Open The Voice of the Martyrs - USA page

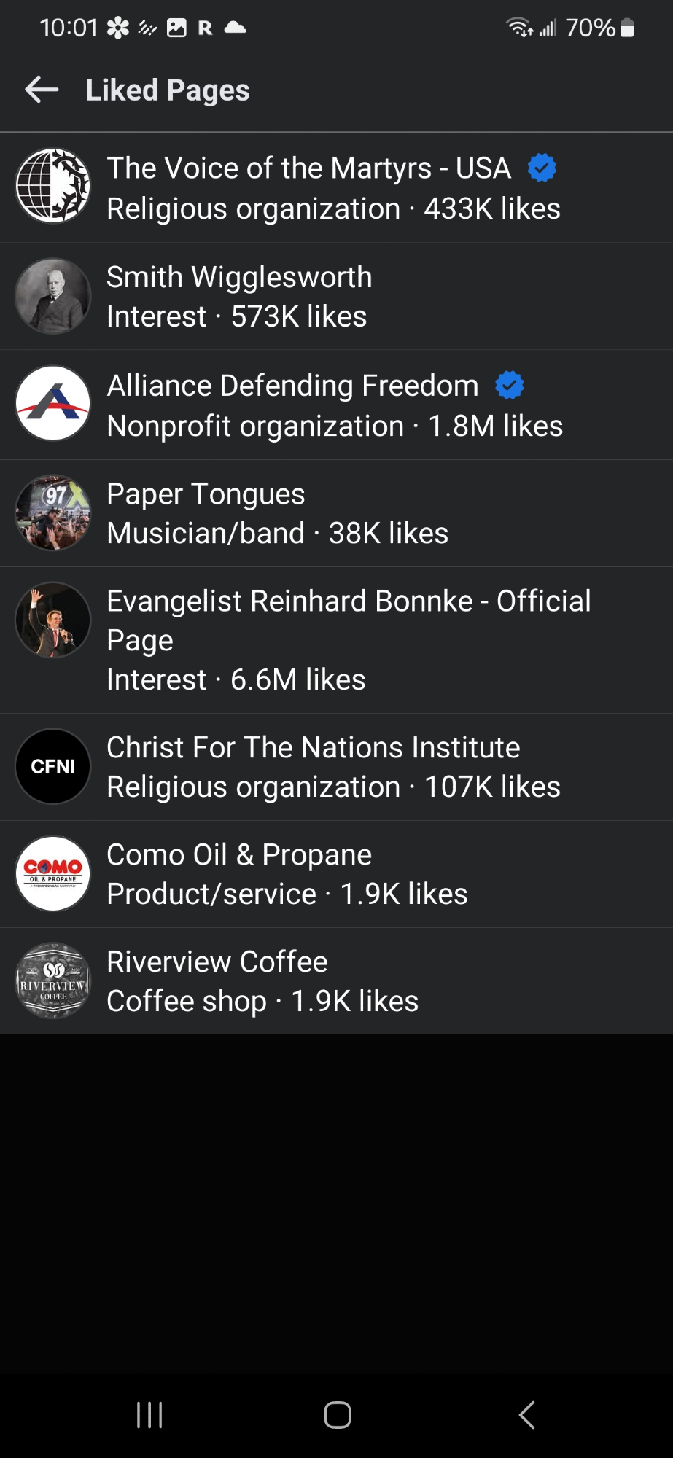(308, 168)
